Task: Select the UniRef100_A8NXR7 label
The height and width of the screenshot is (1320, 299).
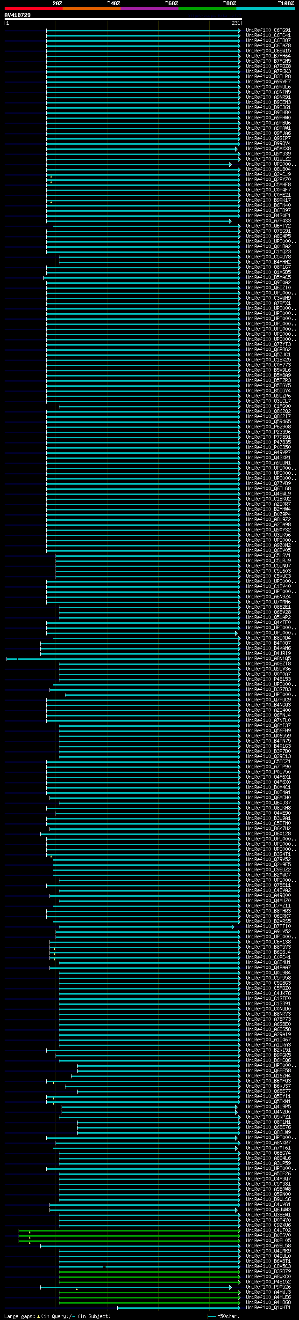Action: [x=268, y=1143]
